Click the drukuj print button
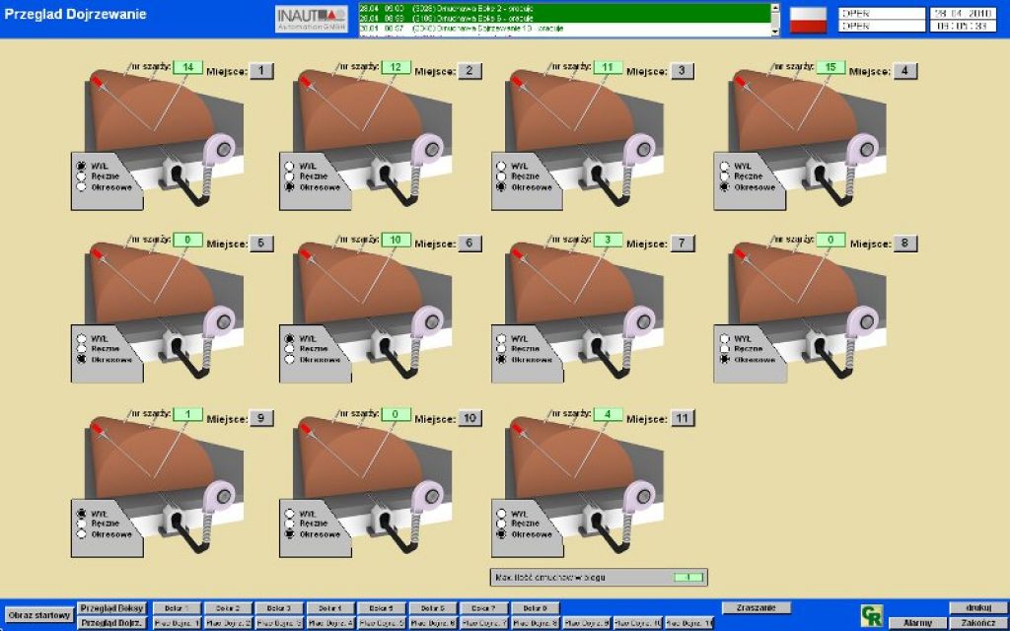 [977, 608]
